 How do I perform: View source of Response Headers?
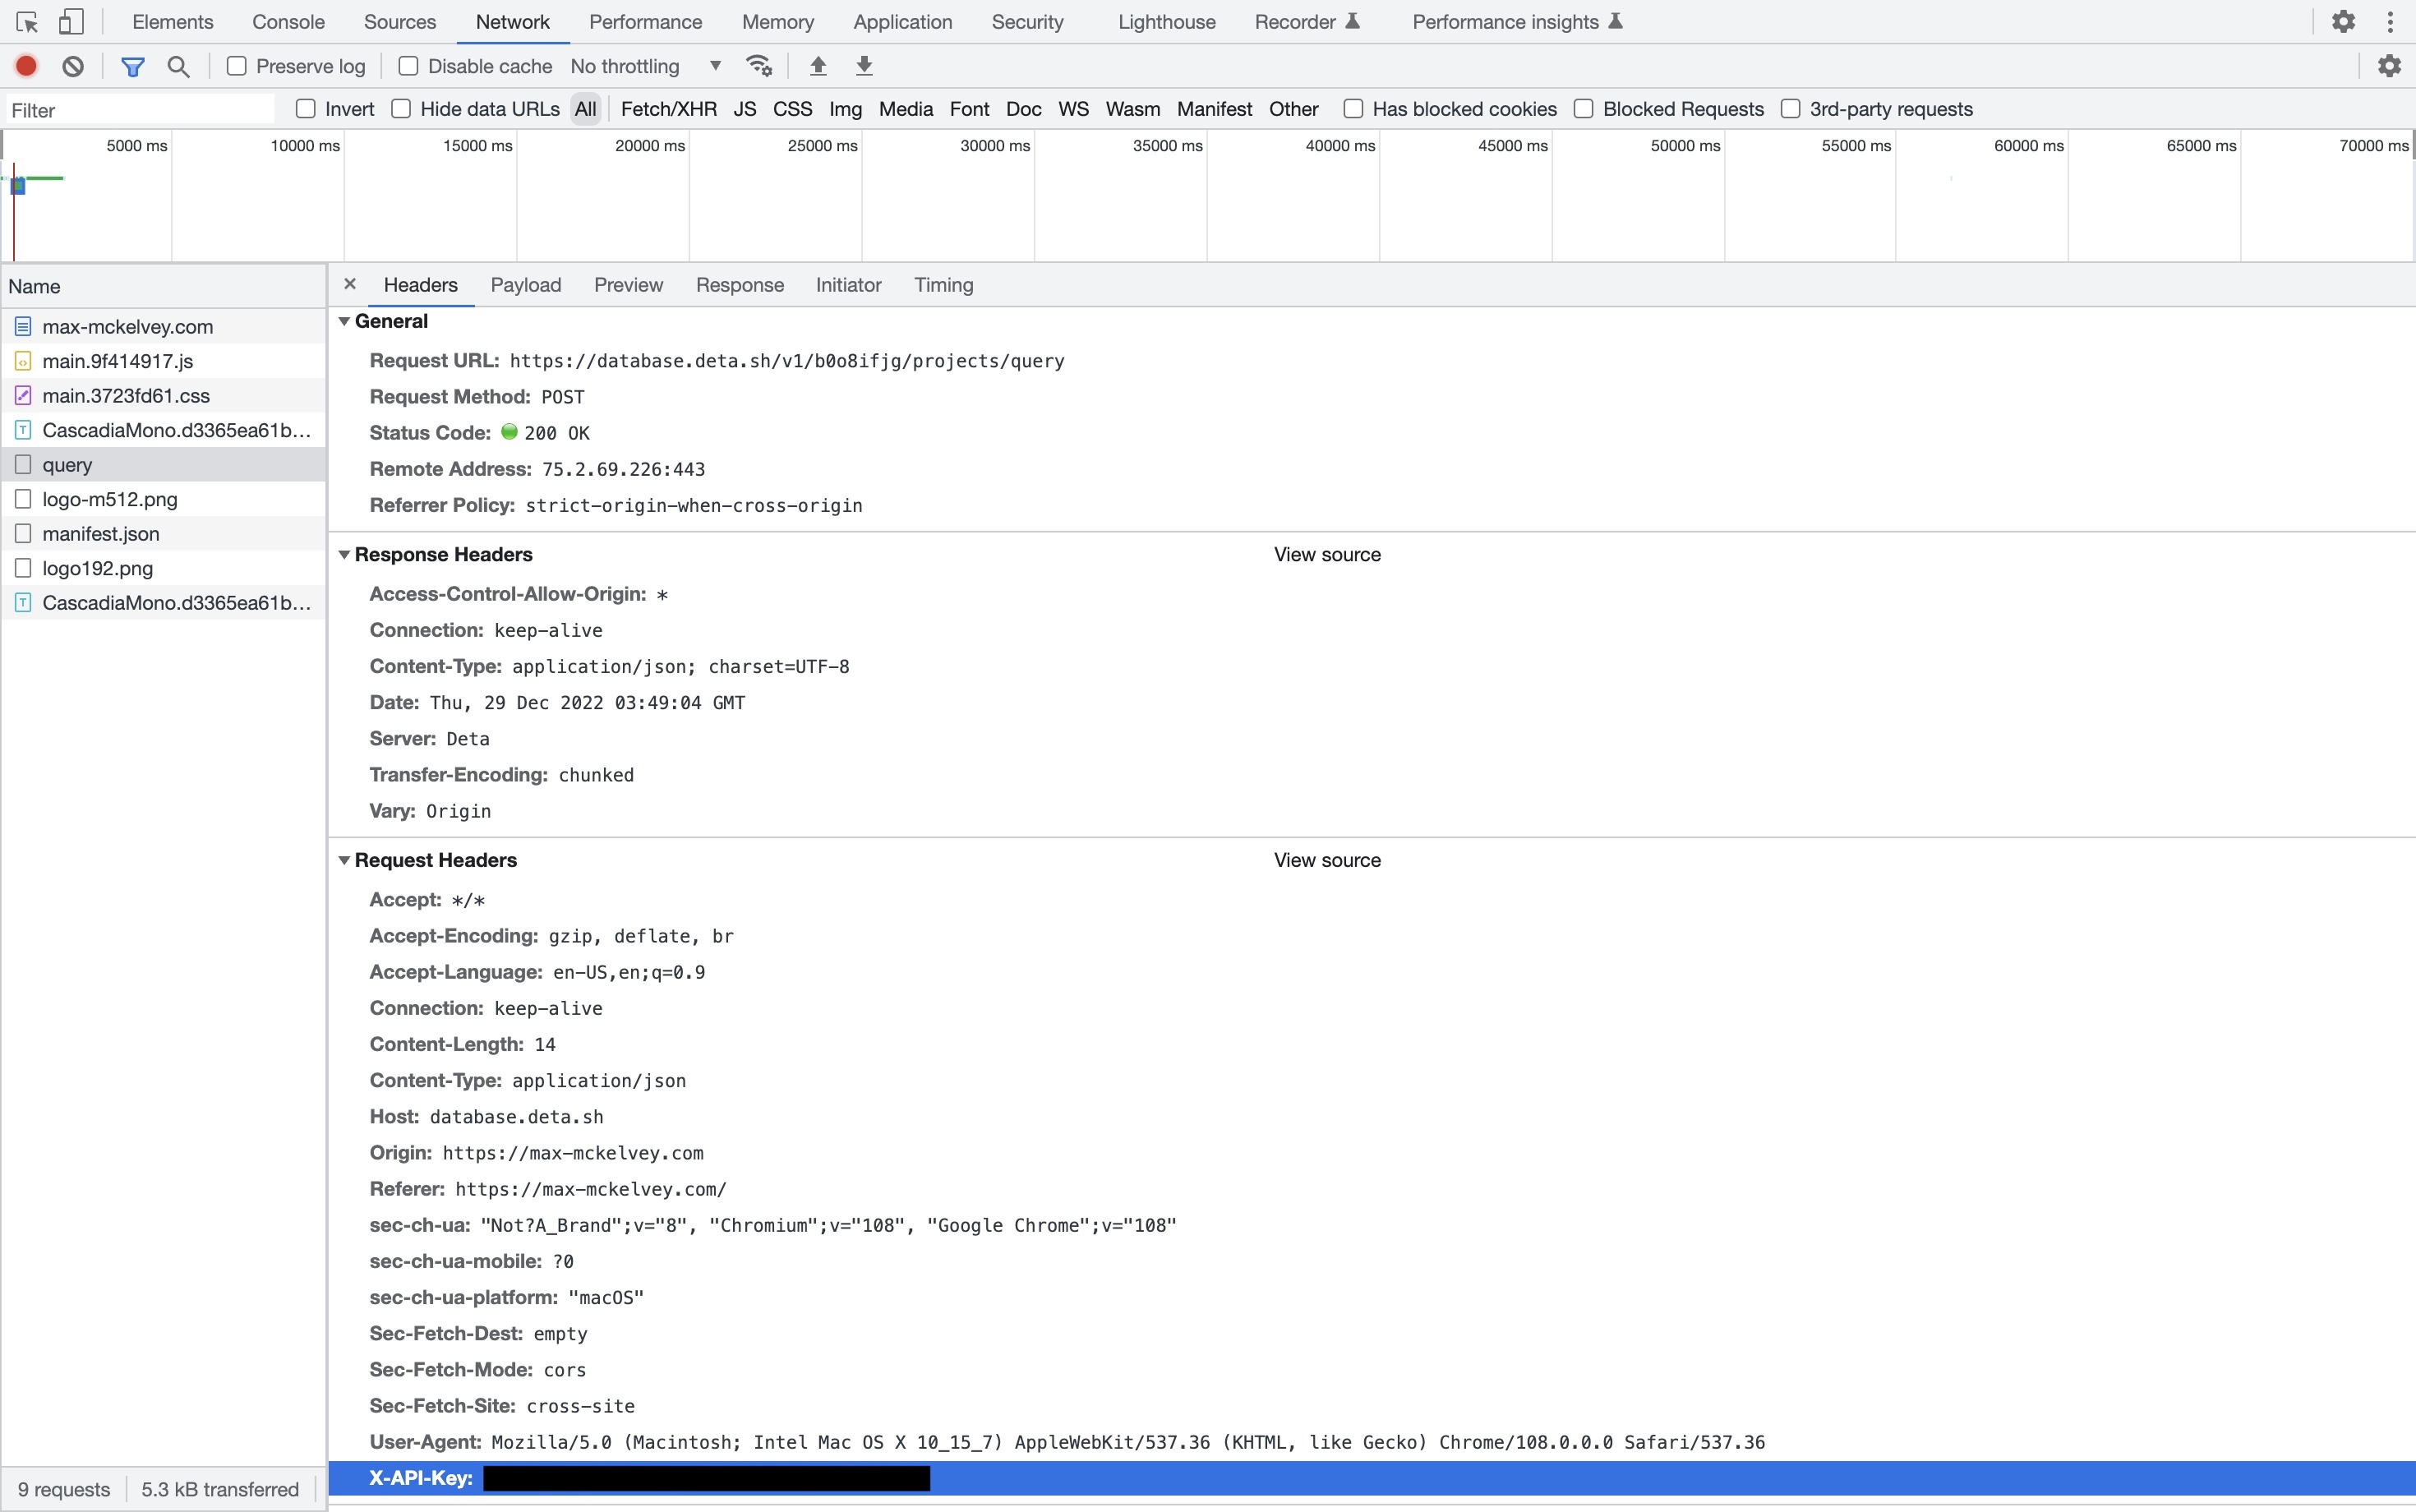tap(1327, 554)
